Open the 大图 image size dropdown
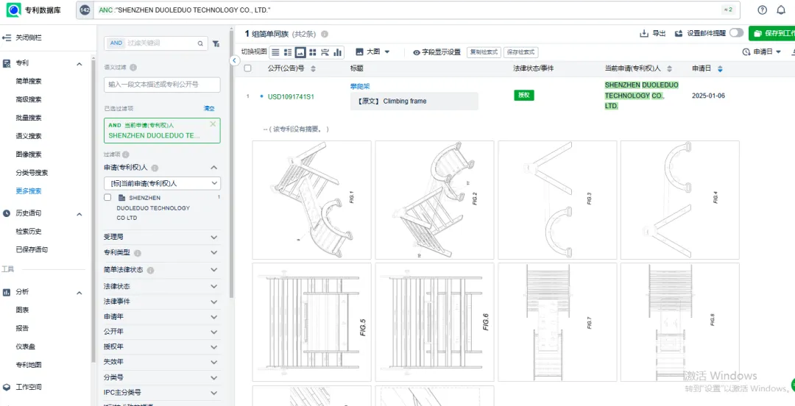The image size is (795, 406). pyautogui.click(x=373, y=52)
